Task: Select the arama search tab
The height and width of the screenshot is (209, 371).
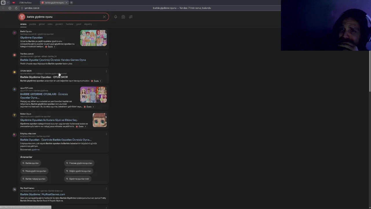Action: (x=23, y=24)
